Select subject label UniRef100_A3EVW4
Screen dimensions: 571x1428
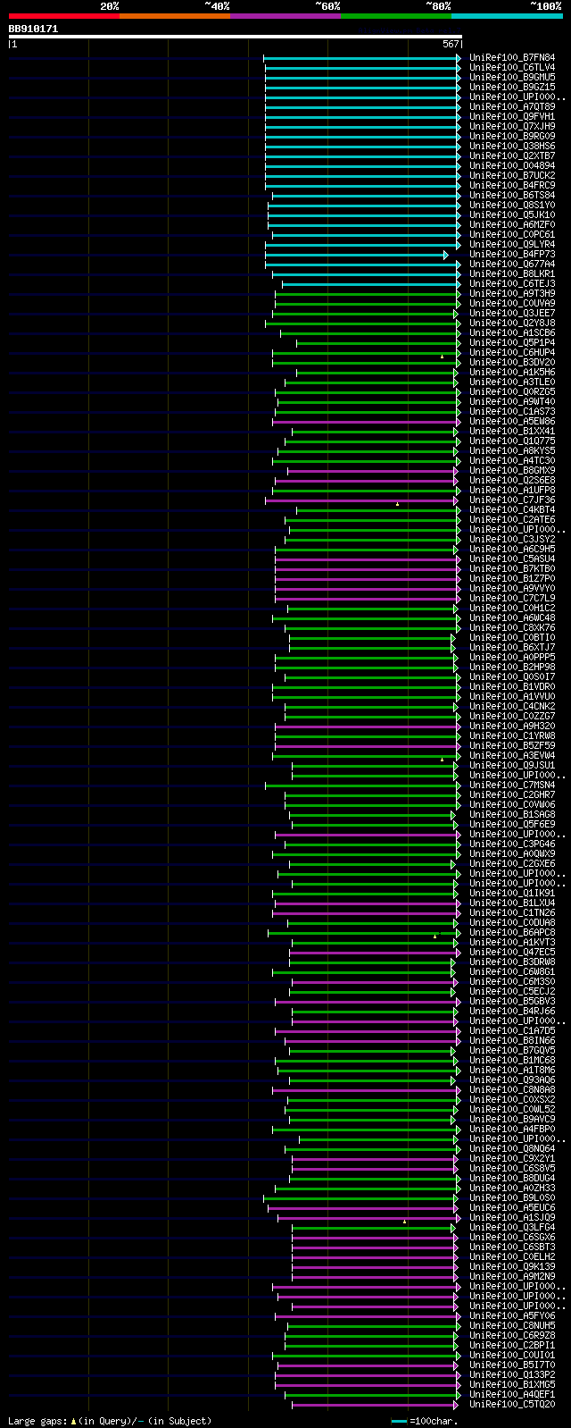(512, 755)
